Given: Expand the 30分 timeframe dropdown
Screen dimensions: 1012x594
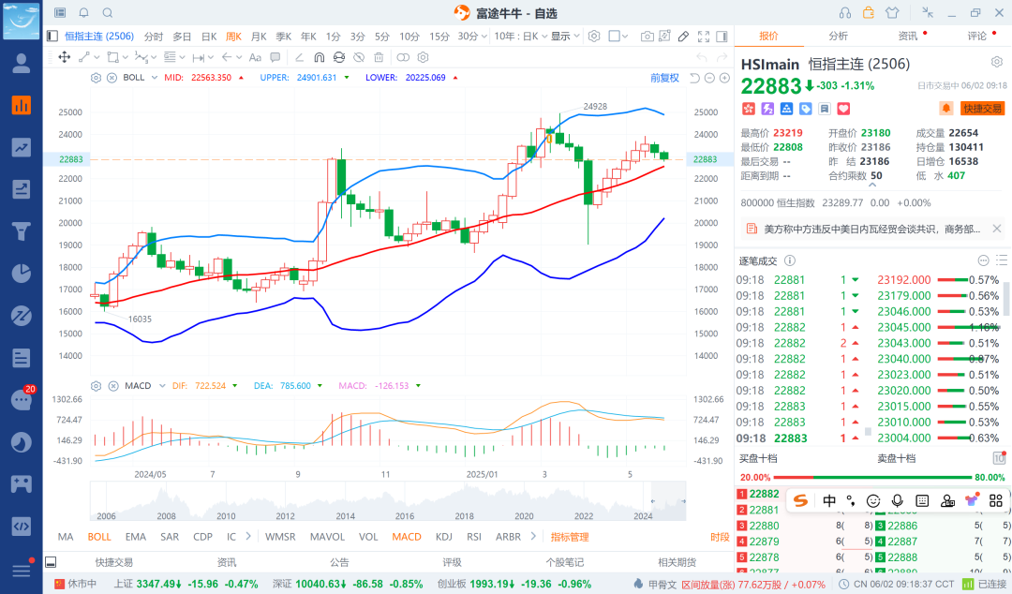Looking at the screenshot, I should 484,37.
